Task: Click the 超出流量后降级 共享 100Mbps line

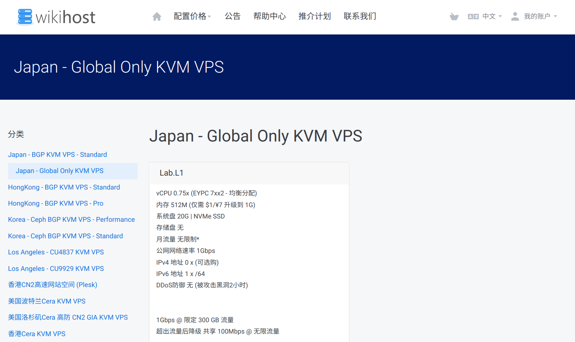Action: point(218,331)
